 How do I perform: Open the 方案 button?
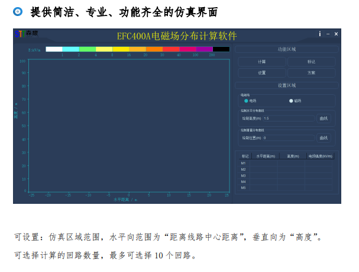[311, 73]
